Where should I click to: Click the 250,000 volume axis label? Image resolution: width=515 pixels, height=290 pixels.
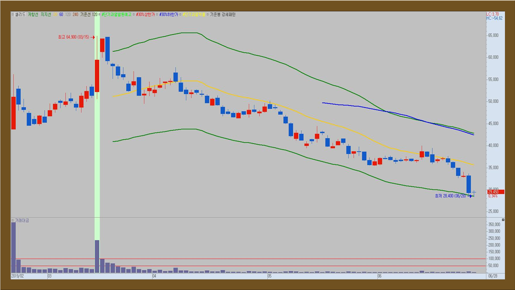coord(494,238)
